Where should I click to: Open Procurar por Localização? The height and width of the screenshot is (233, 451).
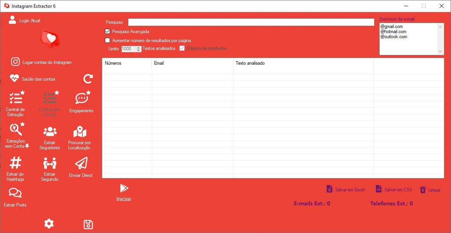(x=79, y=138)
